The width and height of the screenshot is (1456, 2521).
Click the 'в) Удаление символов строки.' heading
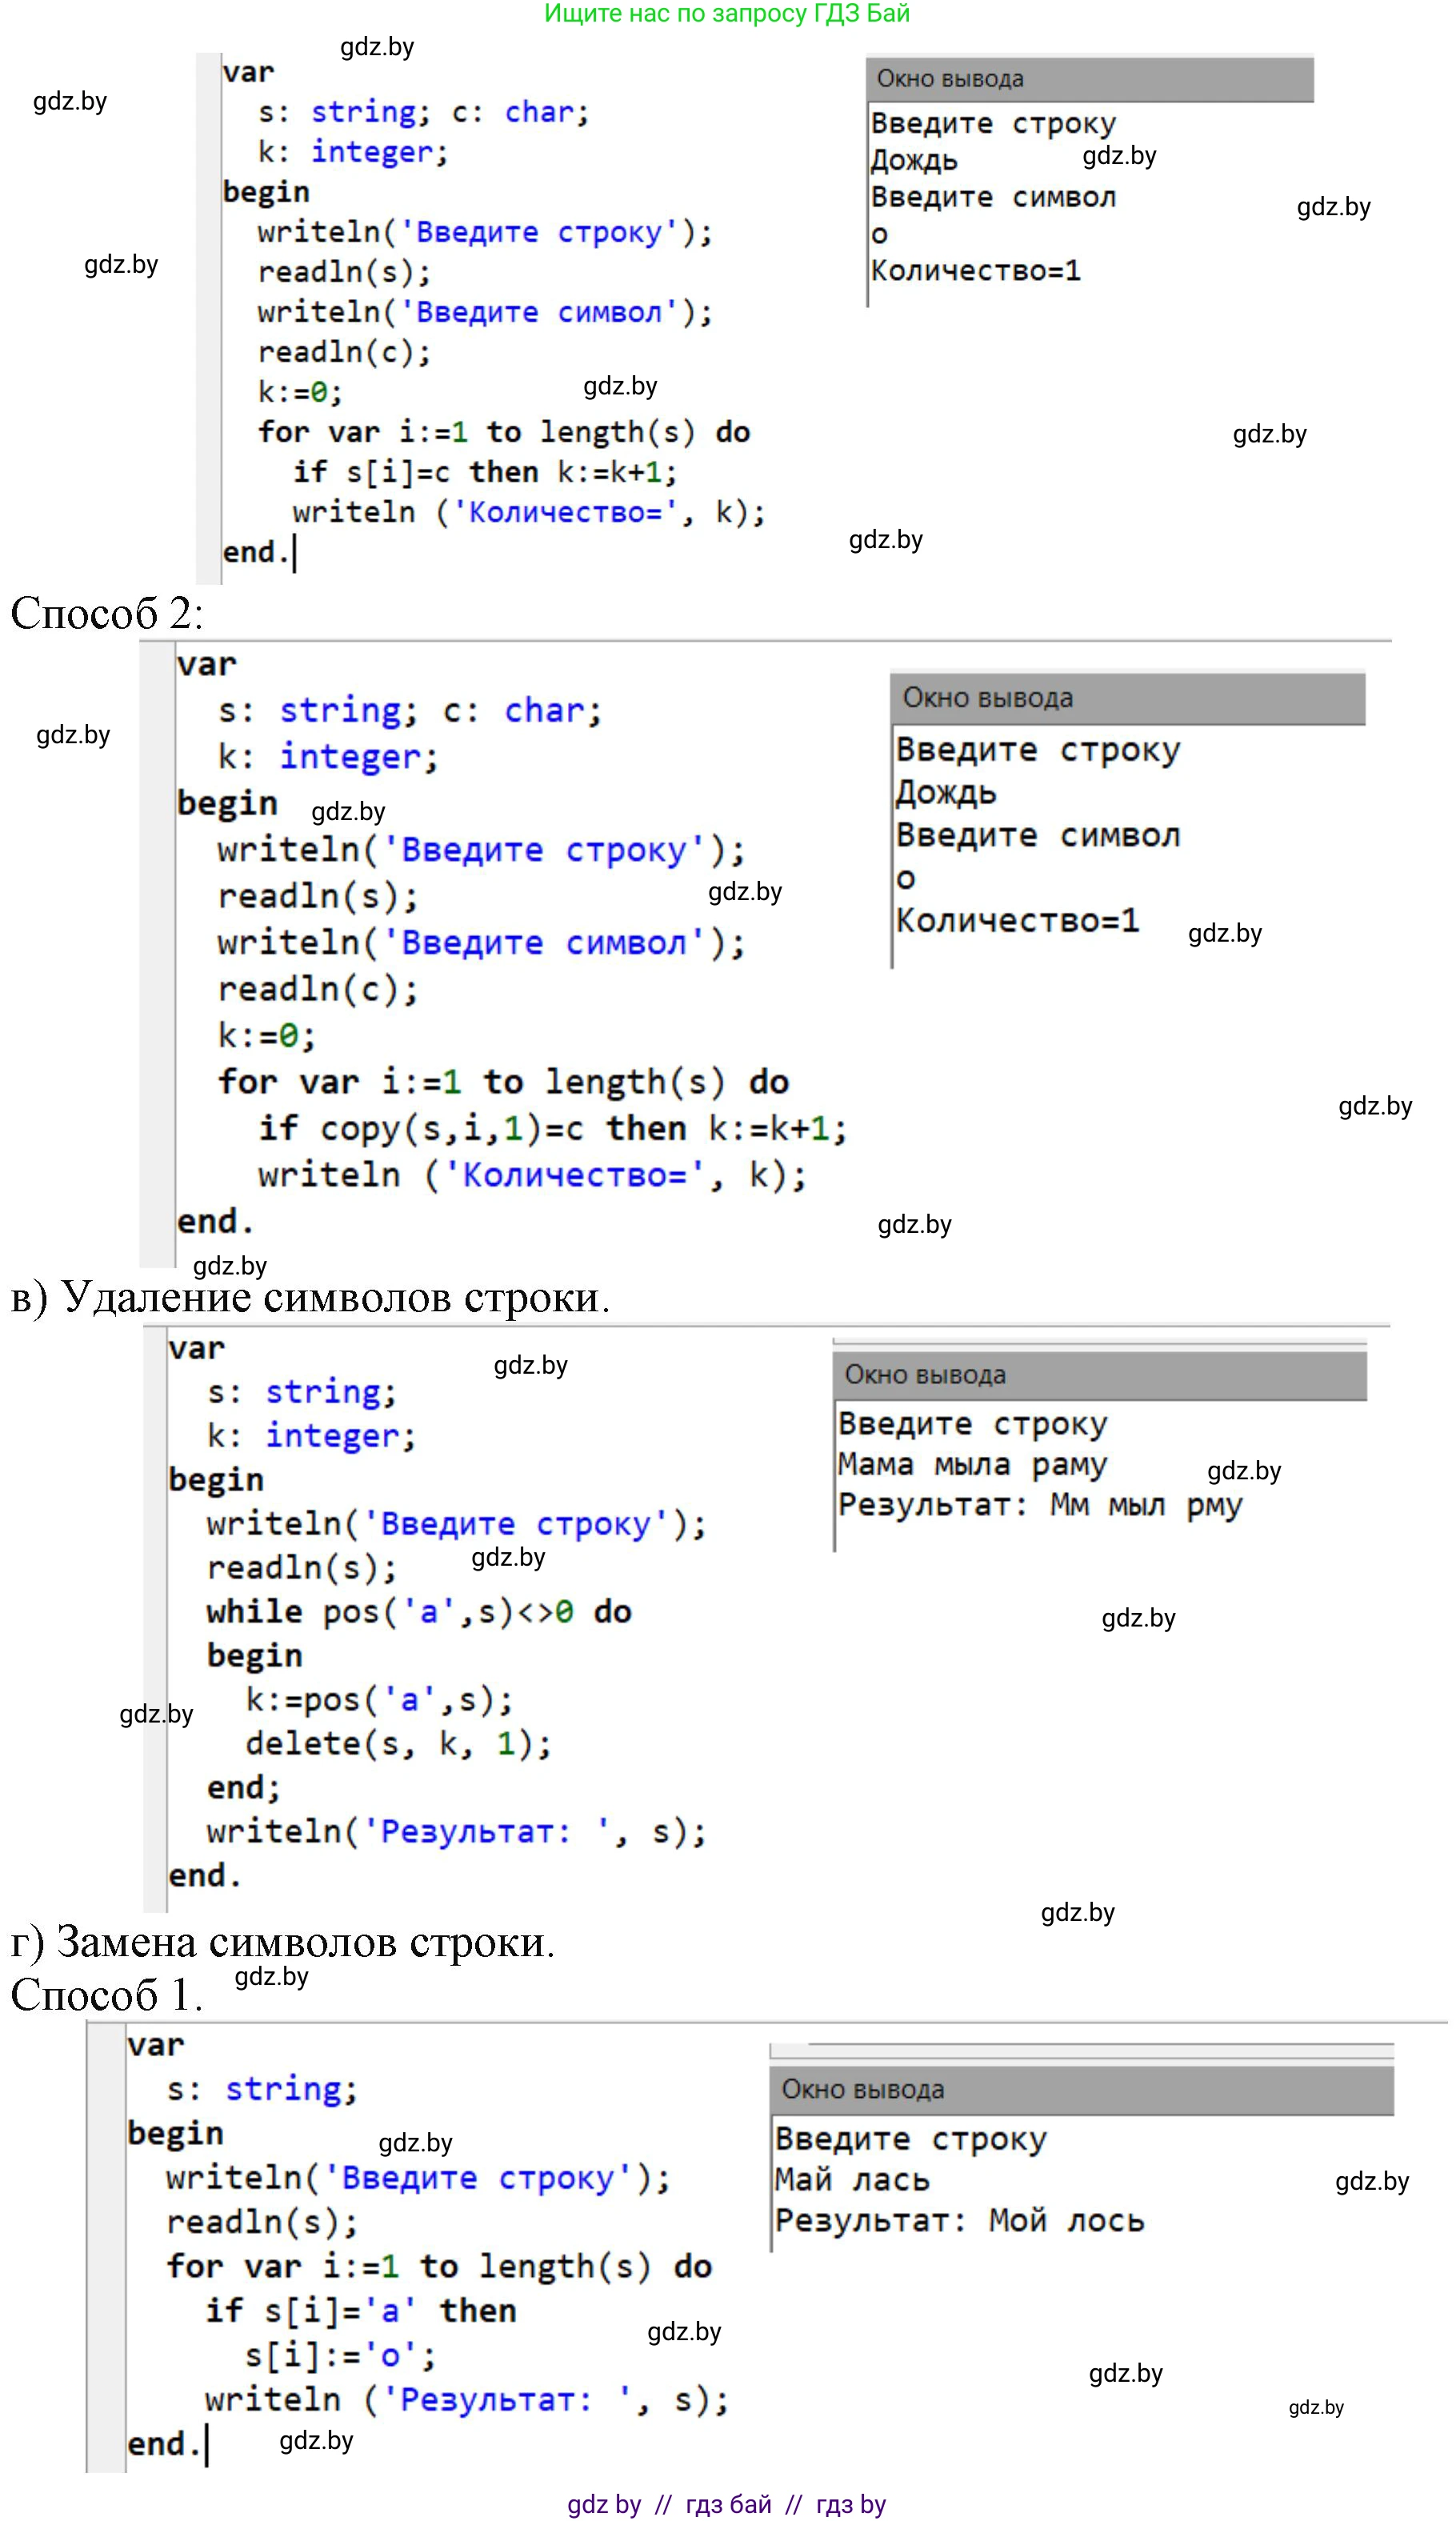[310, 1296]
